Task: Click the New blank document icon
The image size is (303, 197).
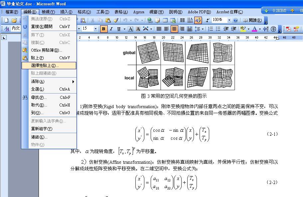Action: tap(6, 20)
